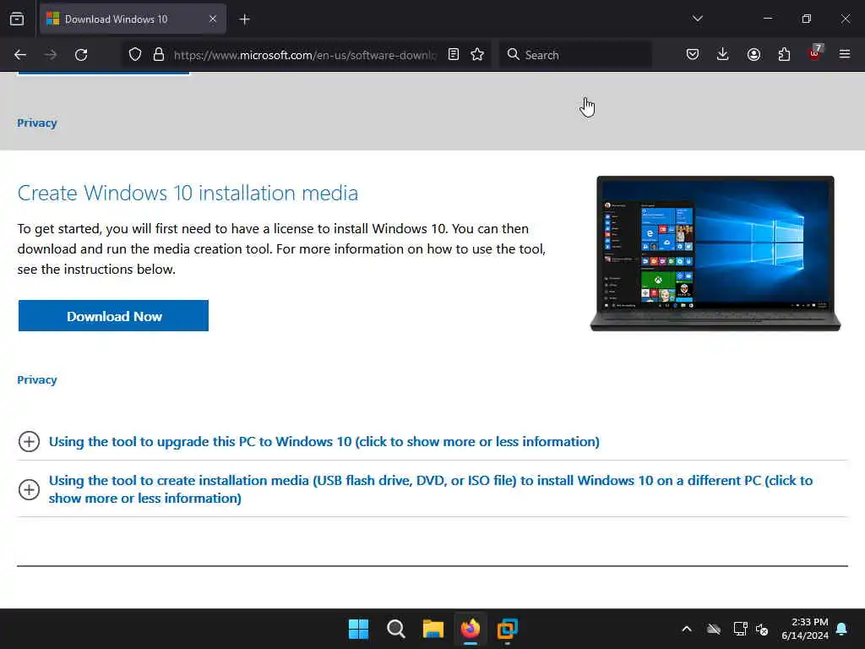Open the Windows Start menu
This screenshot has width=865, height=649.
click(358, 629)
